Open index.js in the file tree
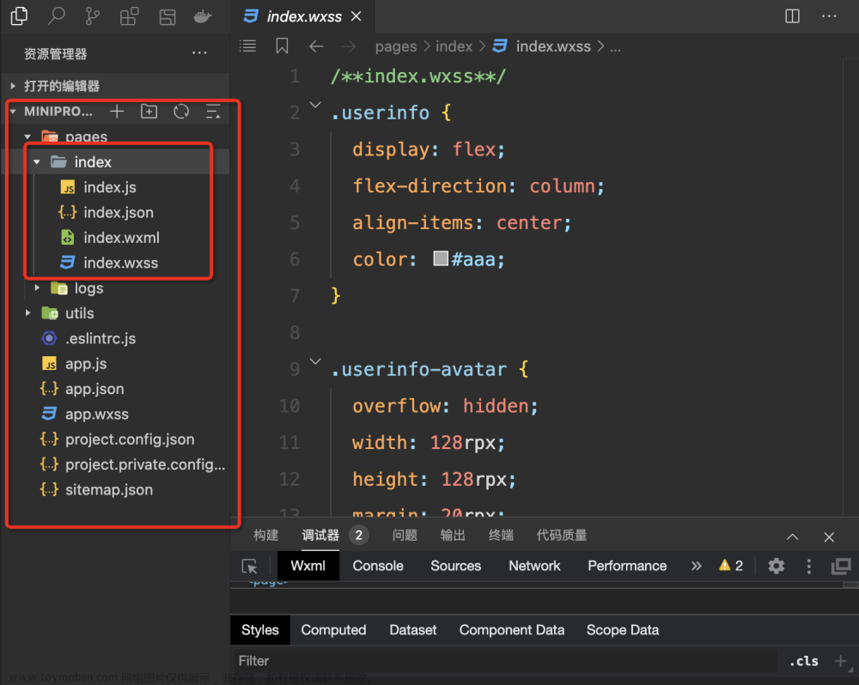This screenshot has width=859, height=685. point(110,187)
